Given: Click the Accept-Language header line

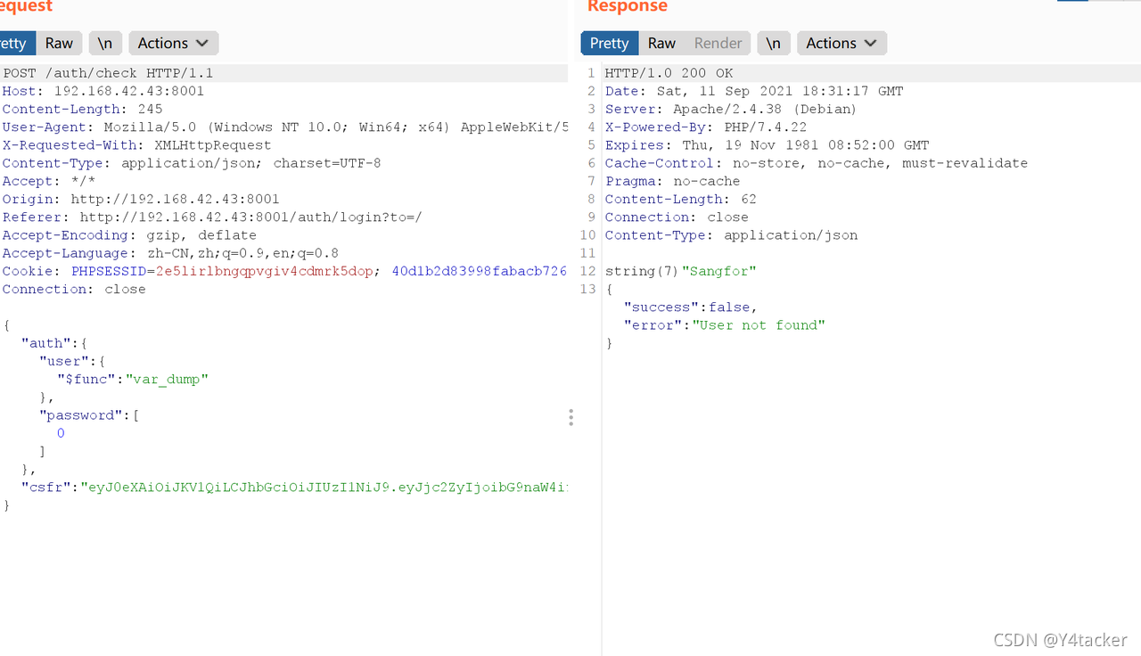Looking at the screenshot, I should coord(170,253).
